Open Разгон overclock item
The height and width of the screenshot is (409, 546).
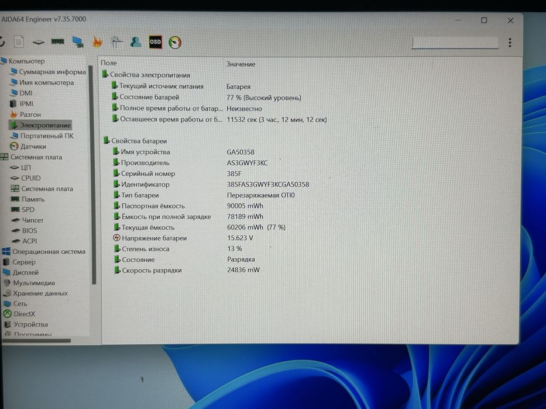click(x=26, y=115)
